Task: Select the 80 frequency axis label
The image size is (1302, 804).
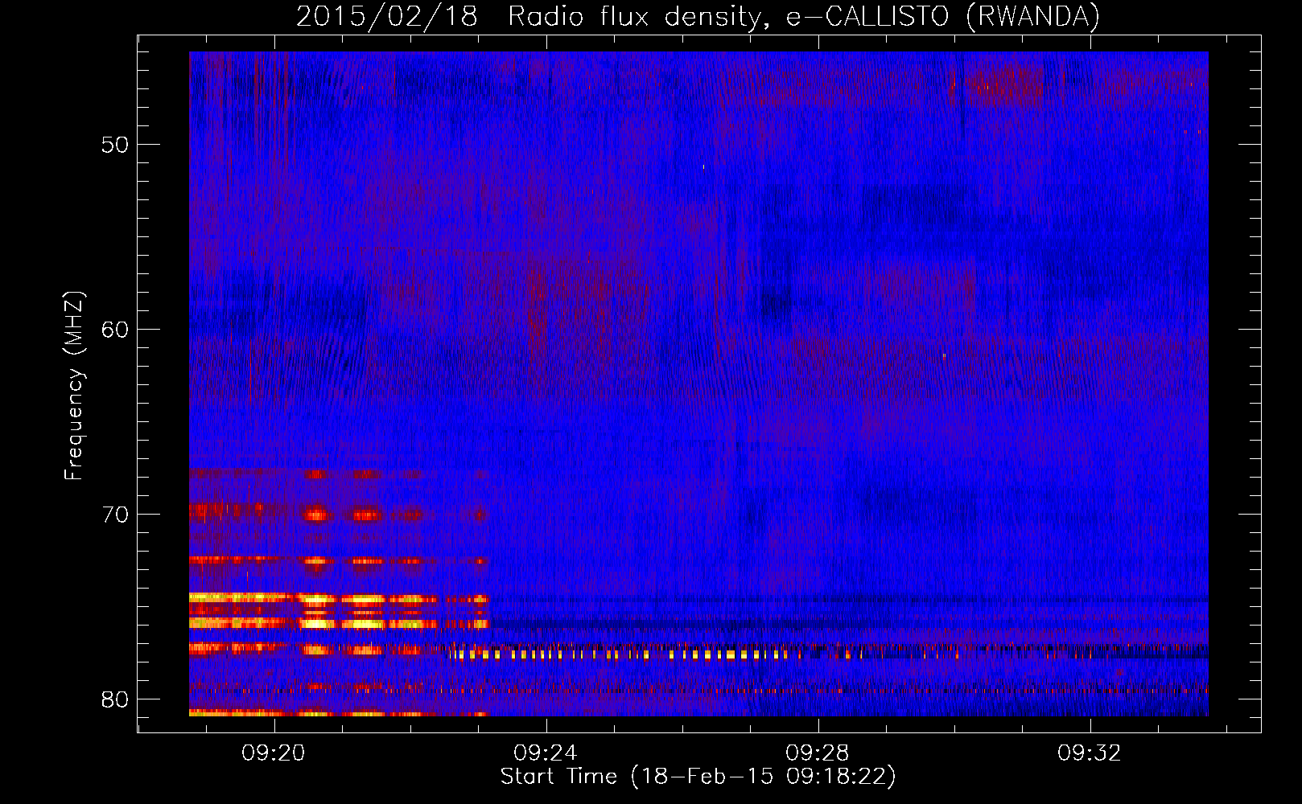Action: [115, 699]
